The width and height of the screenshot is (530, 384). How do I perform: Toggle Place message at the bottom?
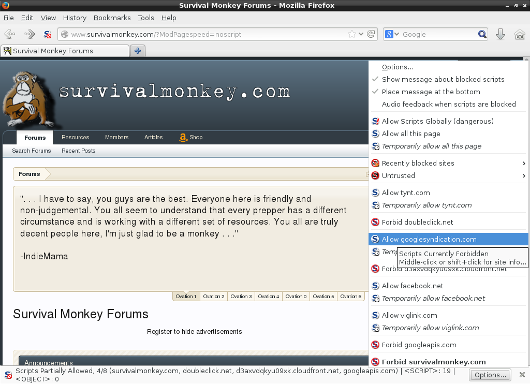click(448, 92)
